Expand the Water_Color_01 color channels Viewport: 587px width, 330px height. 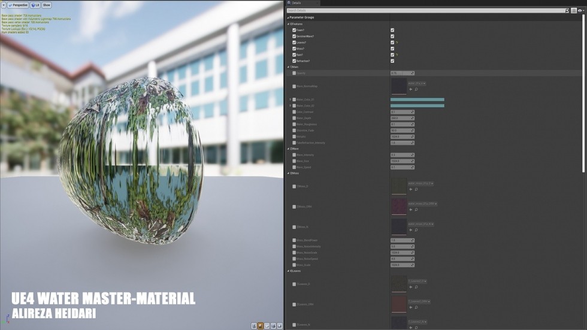290,99
